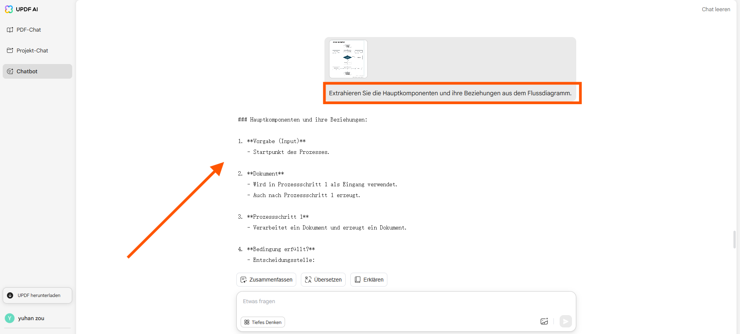Open the yuhan zou account avatar
740x334 pixels.
pos(10,318)
